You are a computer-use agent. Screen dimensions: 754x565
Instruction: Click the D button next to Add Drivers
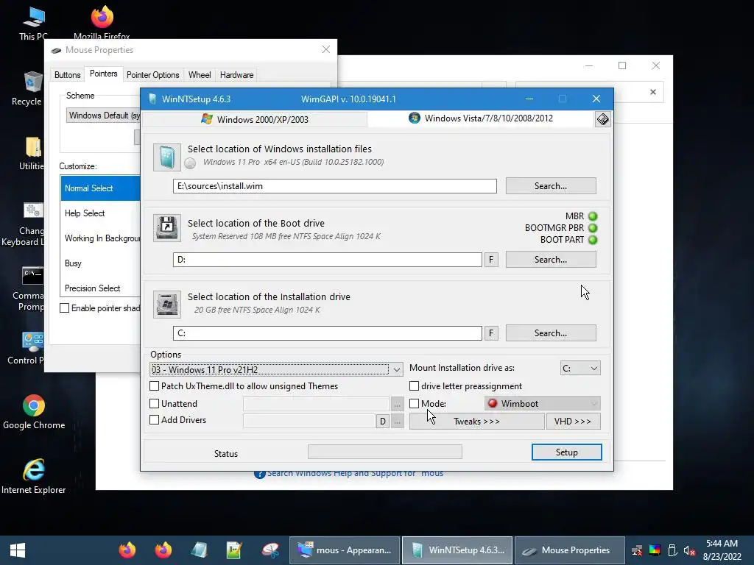(x=382, y=422)
